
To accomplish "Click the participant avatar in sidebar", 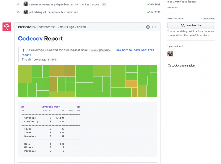I will coord(170,54).
